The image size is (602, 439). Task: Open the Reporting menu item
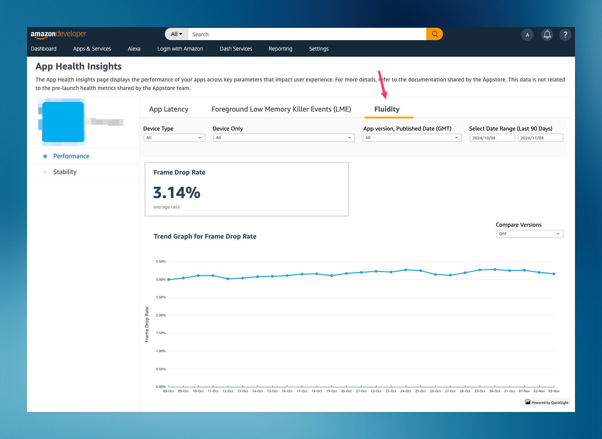pos(280,49)
